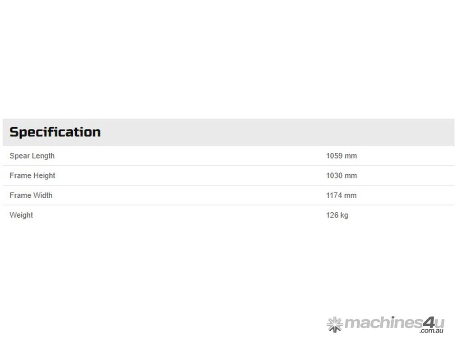Click the Specification heading
This screenshot has height=346, width=462.
point(55,132)
